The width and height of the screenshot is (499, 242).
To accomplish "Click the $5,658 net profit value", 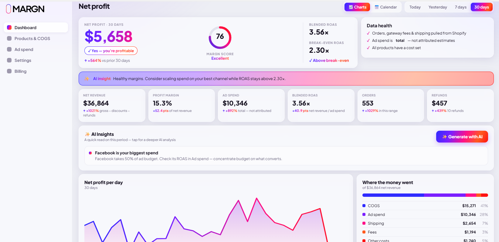I will pyautogui.click(x=108, y=37).
